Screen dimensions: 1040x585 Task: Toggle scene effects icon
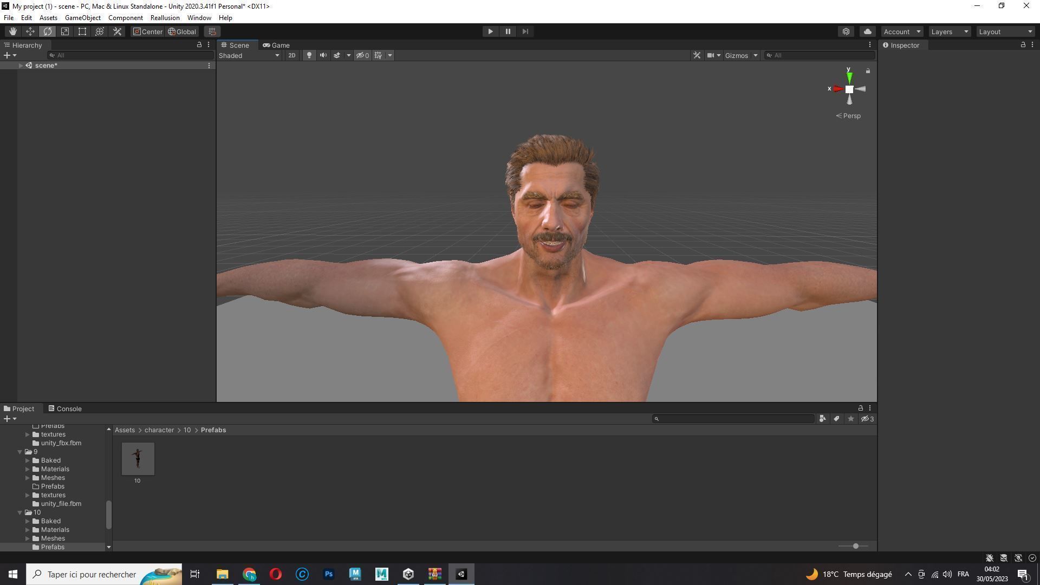click(x=337, y=55)
